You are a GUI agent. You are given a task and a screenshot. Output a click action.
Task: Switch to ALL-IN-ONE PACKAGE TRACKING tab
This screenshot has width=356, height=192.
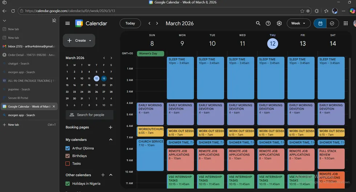(29, 81)
